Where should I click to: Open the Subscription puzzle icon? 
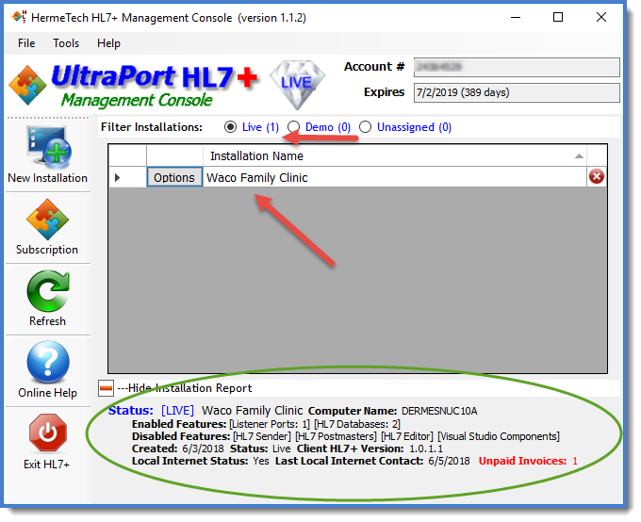(x=47, y=220)
